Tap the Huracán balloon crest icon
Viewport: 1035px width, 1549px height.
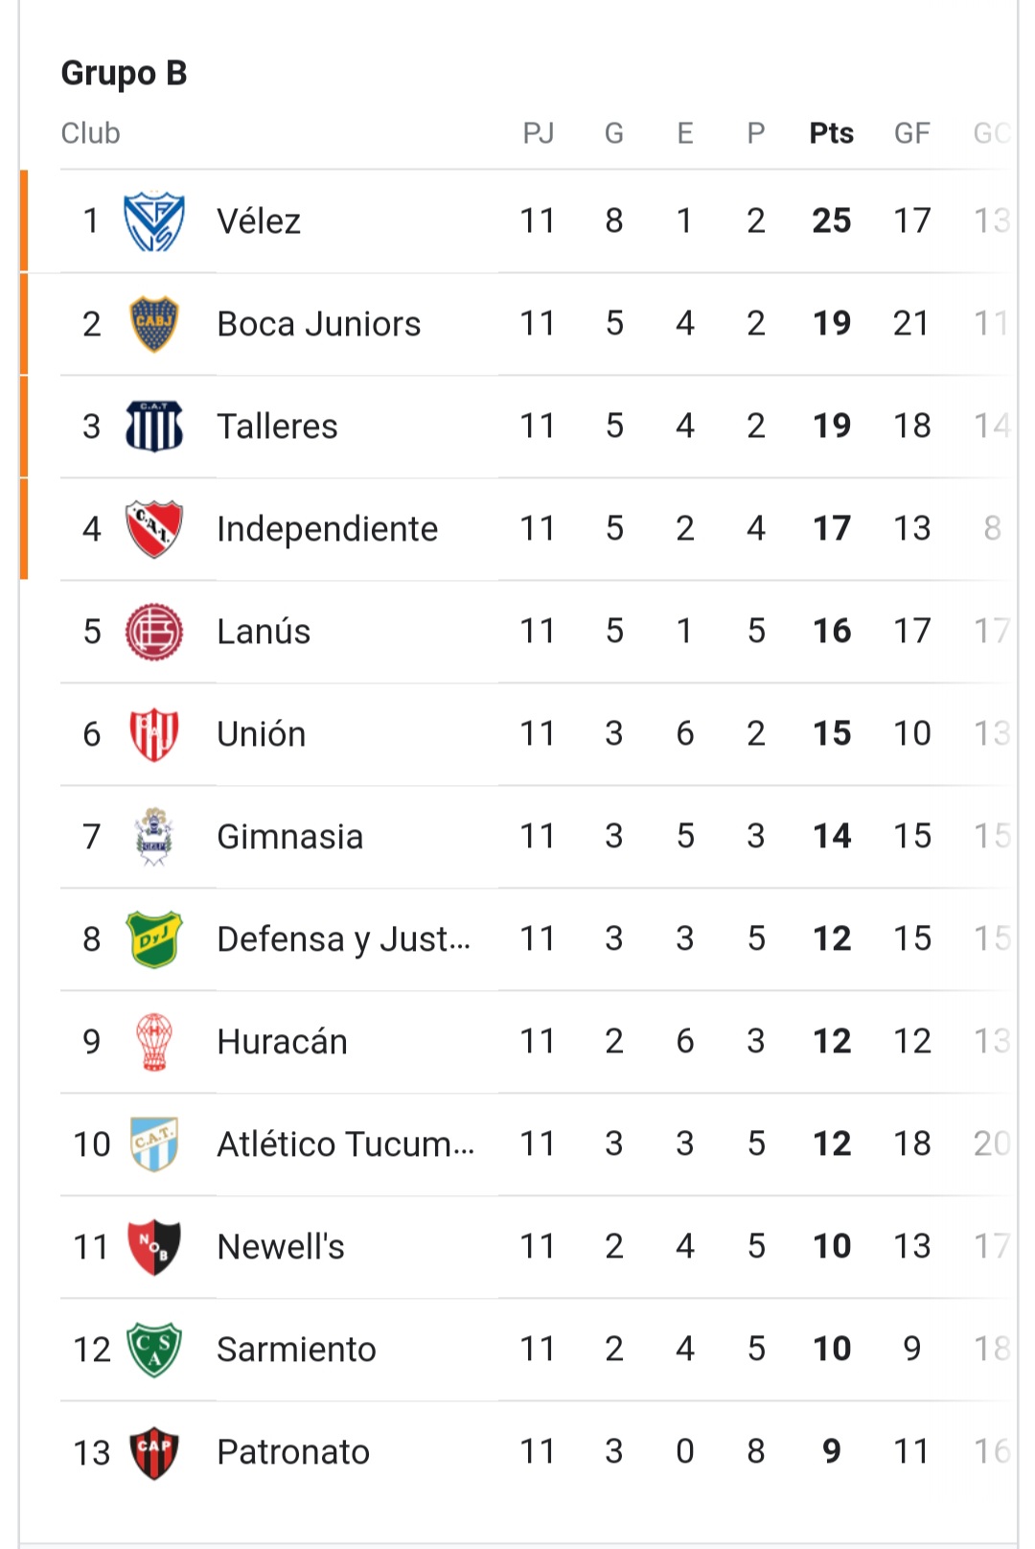point(154,1042)
